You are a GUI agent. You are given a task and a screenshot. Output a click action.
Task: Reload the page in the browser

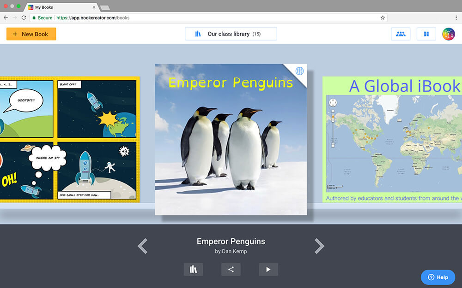point(24,18)
